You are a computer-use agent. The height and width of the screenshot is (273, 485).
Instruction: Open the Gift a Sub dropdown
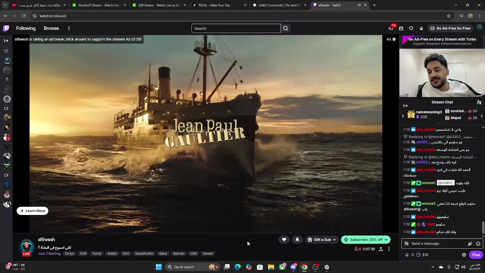[x=322, y=240]
